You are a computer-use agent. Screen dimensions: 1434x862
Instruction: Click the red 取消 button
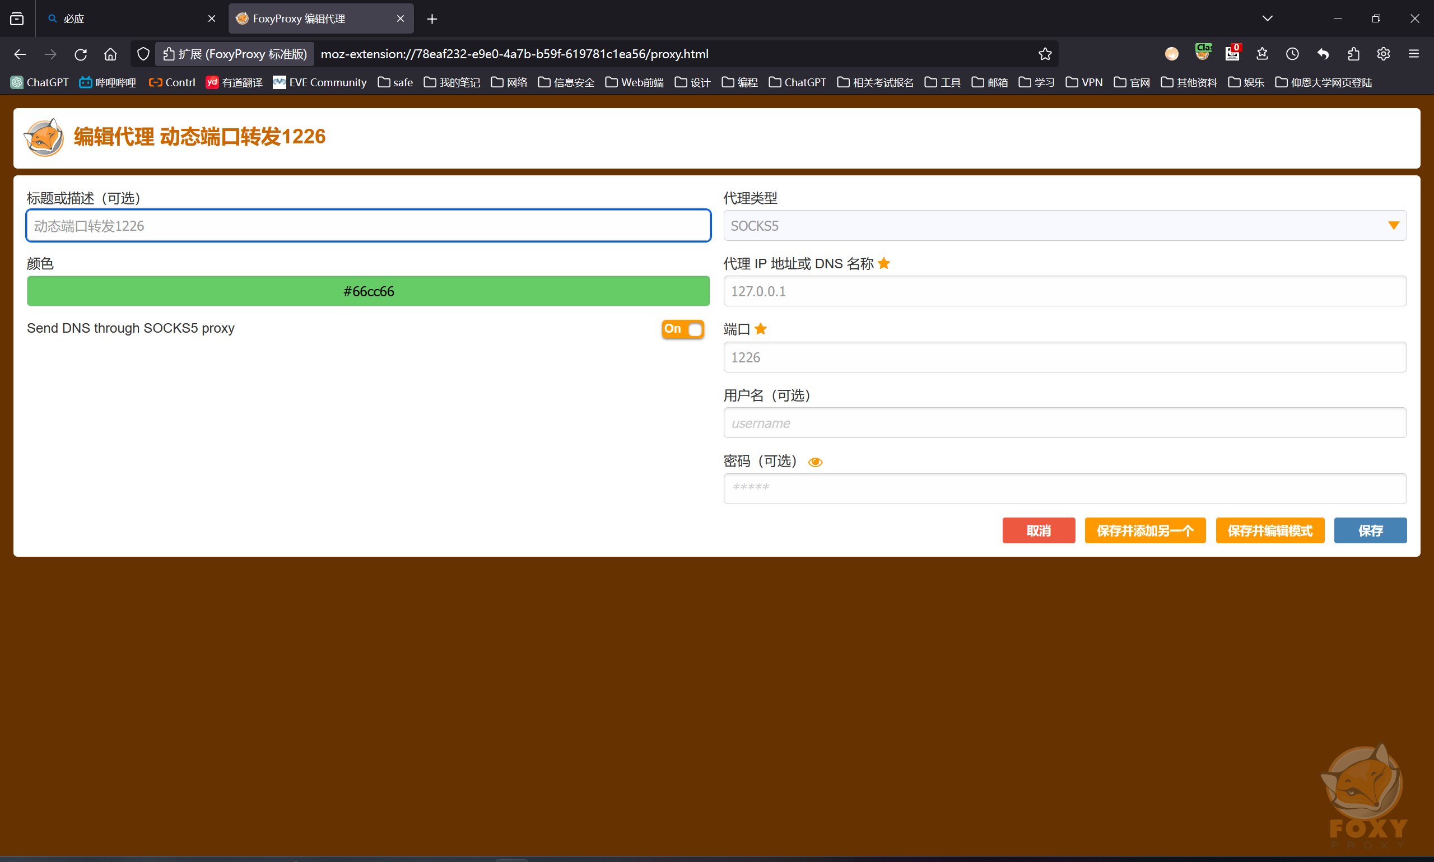1039,530
